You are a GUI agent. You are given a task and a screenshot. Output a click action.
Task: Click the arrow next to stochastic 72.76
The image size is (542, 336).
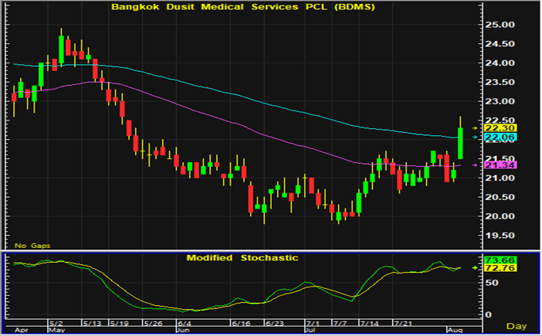(x=475, y=267)
